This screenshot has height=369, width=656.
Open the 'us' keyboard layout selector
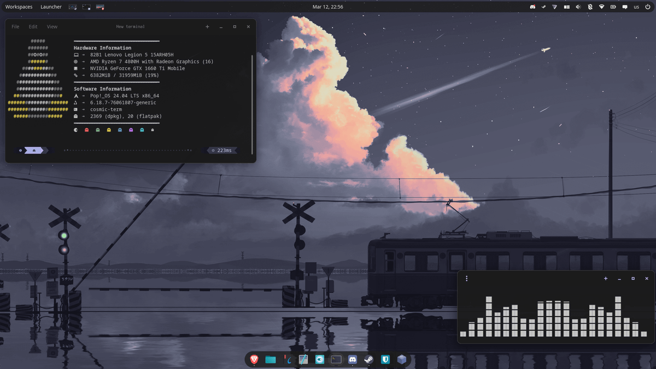[636, 7]
